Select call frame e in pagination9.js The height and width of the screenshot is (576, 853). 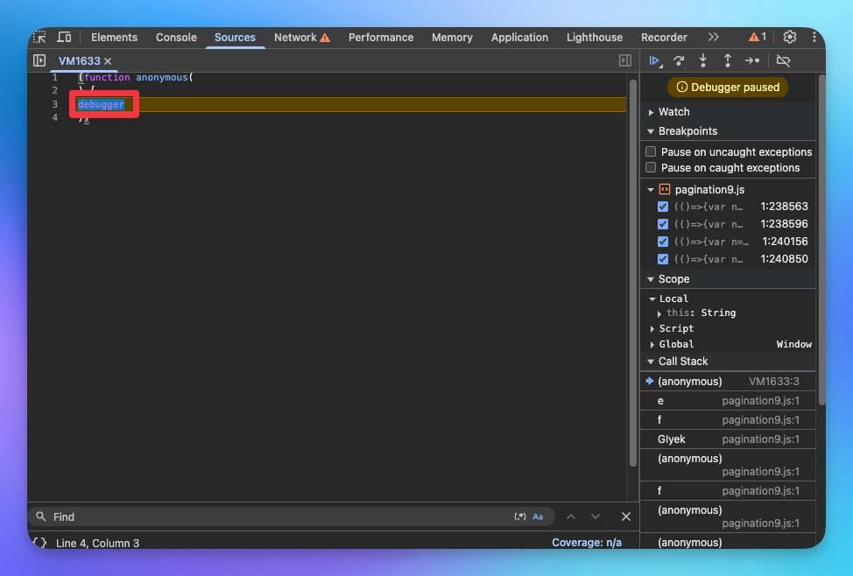pos(728,401)
